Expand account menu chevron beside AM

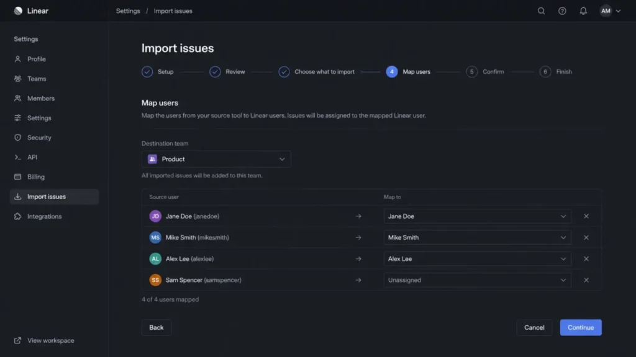(618, 11)
